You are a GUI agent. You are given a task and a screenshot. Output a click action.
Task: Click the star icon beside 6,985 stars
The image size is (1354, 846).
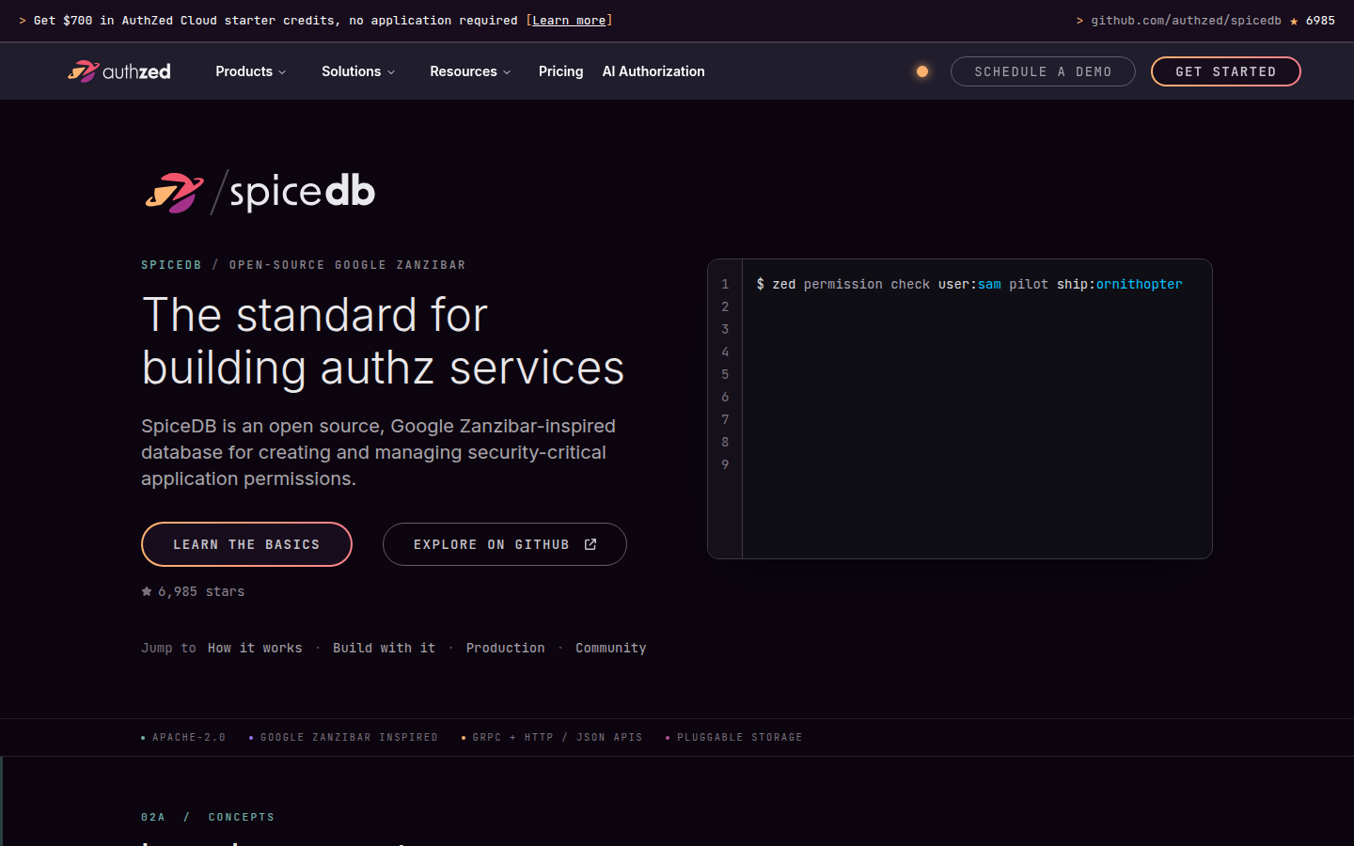coord(147,591)
